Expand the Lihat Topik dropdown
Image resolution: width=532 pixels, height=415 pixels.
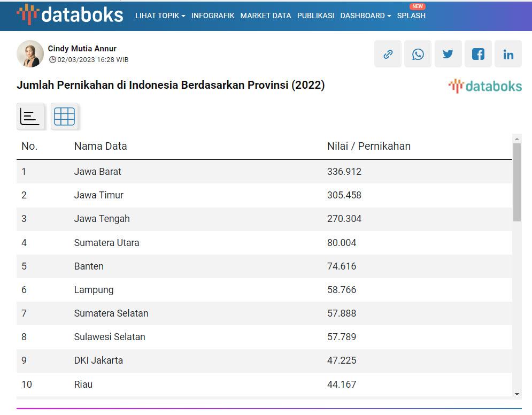(160, 16)
